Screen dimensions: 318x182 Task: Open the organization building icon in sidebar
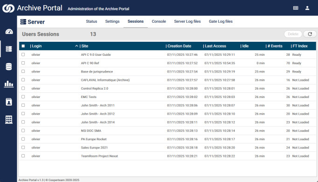tap(9, 120)
